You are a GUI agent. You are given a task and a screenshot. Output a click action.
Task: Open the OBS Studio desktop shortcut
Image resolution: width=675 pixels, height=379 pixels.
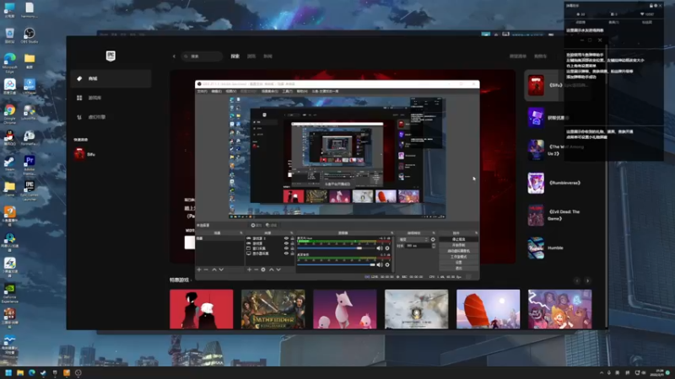tap(30, 35)
